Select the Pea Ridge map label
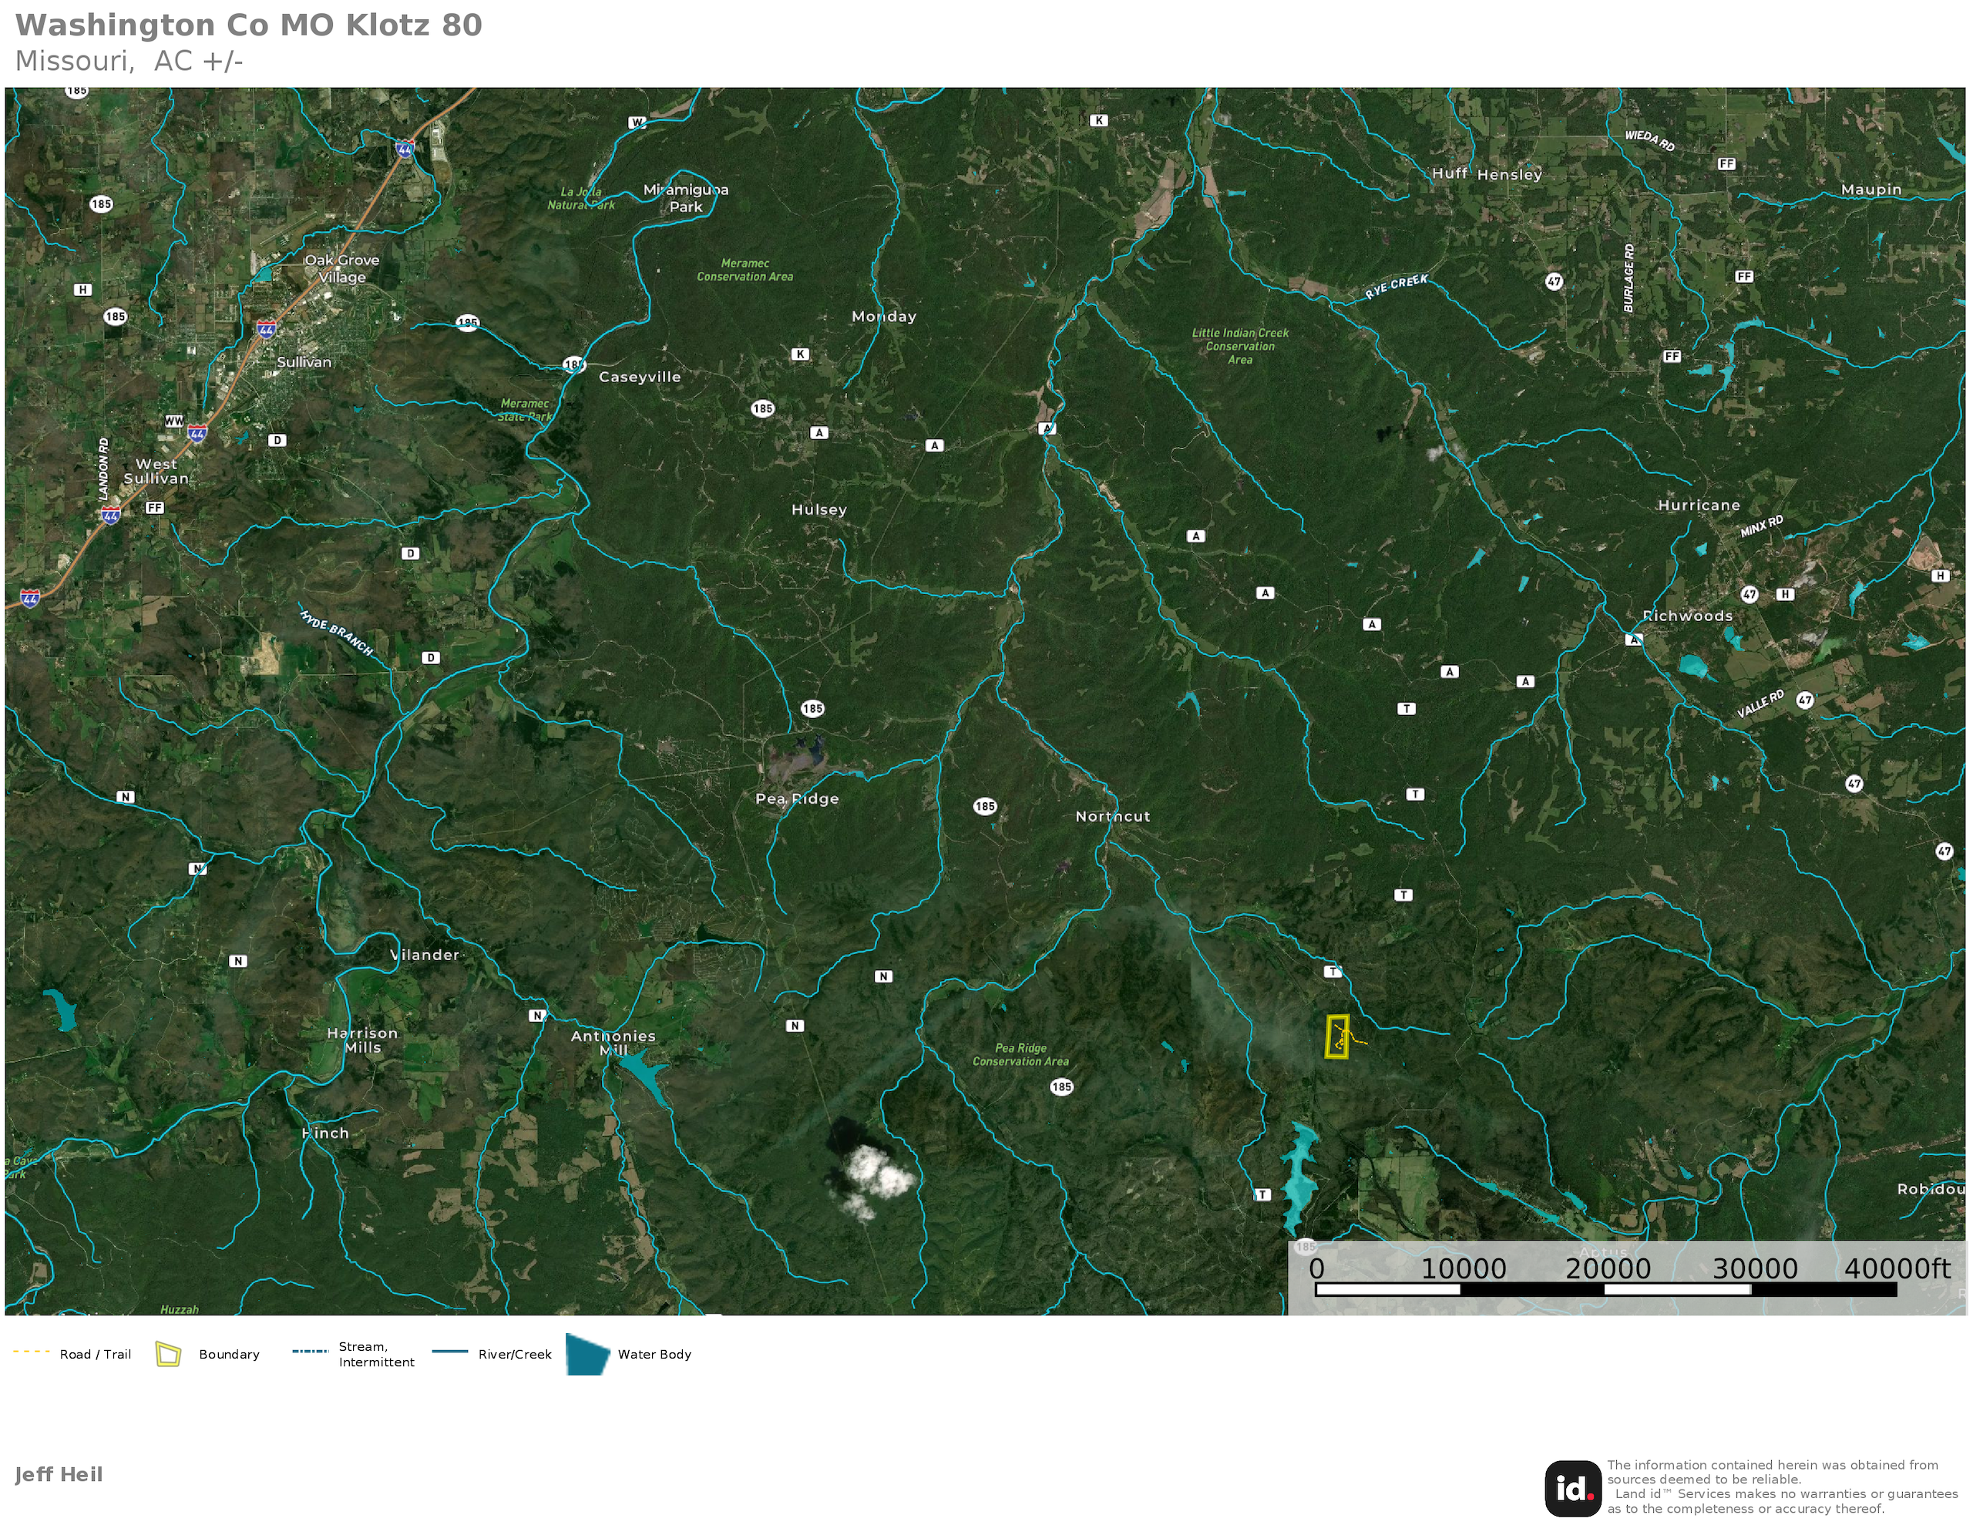1973x1525 pixels. 797,798
